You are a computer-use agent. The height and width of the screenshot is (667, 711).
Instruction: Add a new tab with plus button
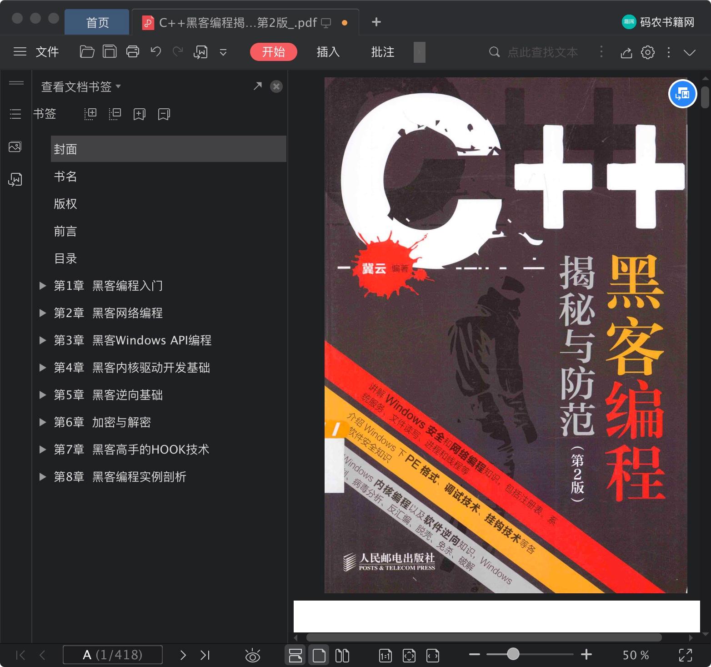(x=376, y=22)
